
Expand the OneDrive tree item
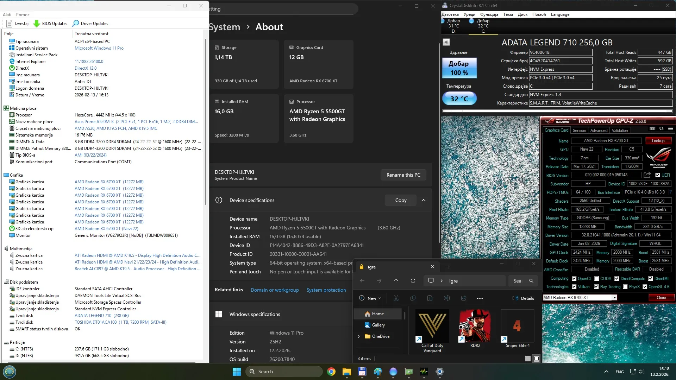358,336
